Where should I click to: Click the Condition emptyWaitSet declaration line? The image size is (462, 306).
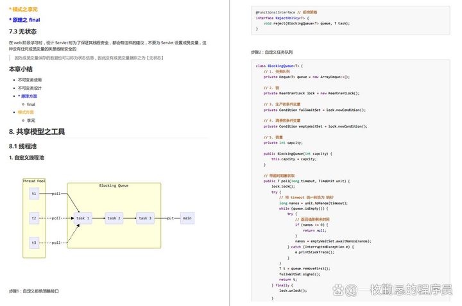[316, 126]
